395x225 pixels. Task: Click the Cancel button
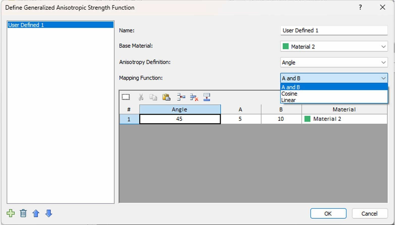pyautogui.click(x=370, y=213)
